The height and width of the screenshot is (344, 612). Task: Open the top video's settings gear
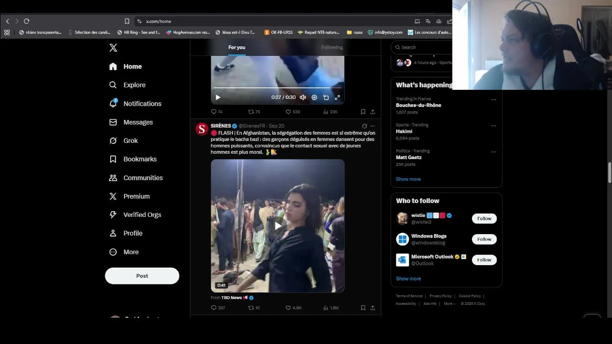(x=314, y=97)
